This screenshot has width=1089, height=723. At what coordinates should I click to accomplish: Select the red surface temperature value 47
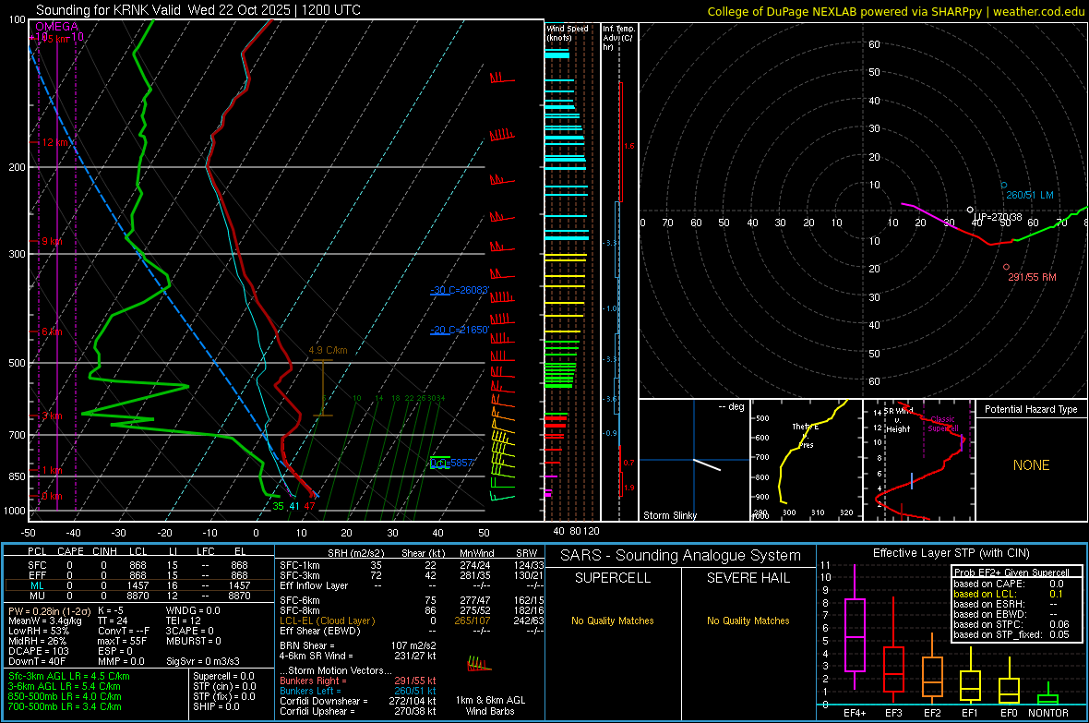point(309,506)
